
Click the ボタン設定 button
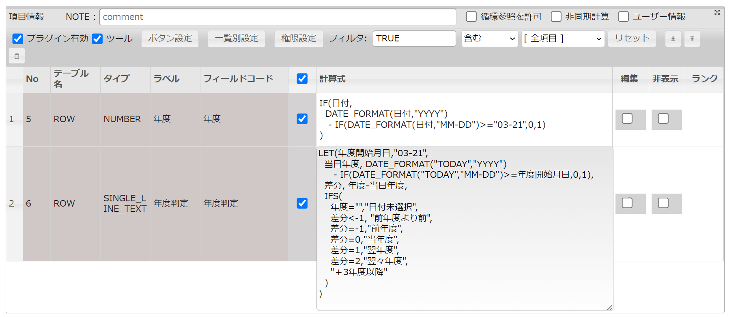170,39
